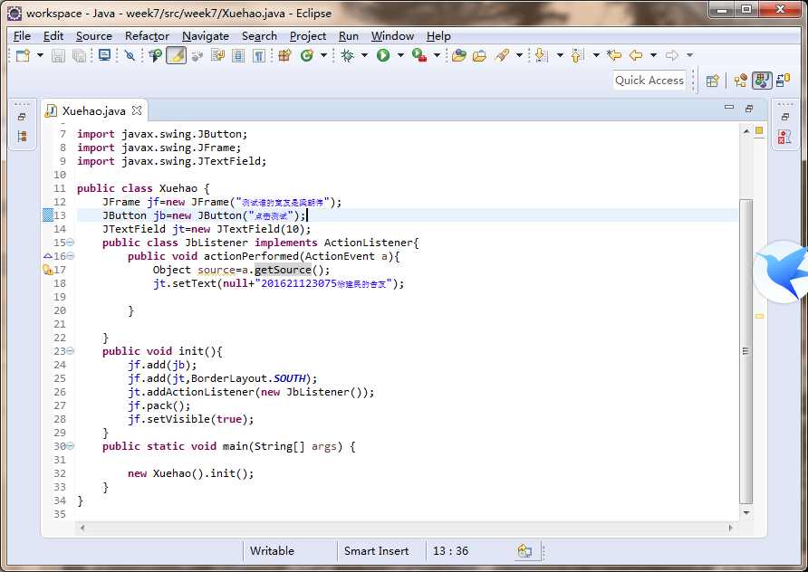The image size is (808, 572).
Task: Collapse the JbListener class fold on line 15
Action: (x=71, y=242)
